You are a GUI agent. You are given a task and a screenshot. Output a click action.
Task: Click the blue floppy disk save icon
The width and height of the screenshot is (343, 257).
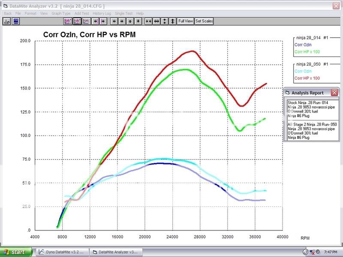click(x=16, y=21)
